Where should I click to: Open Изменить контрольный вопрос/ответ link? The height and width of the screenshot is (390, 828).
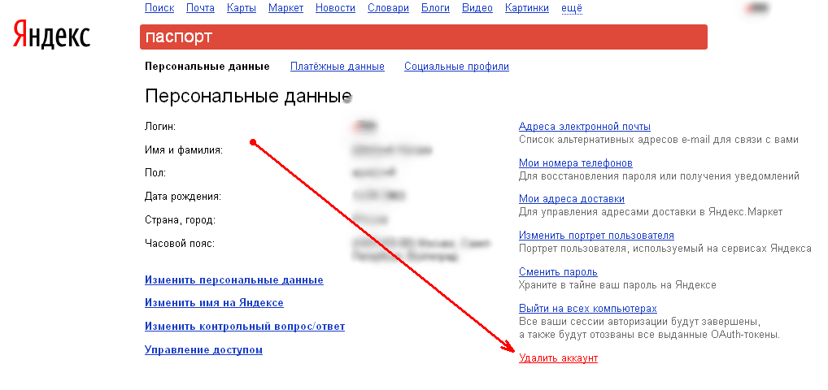245,327
